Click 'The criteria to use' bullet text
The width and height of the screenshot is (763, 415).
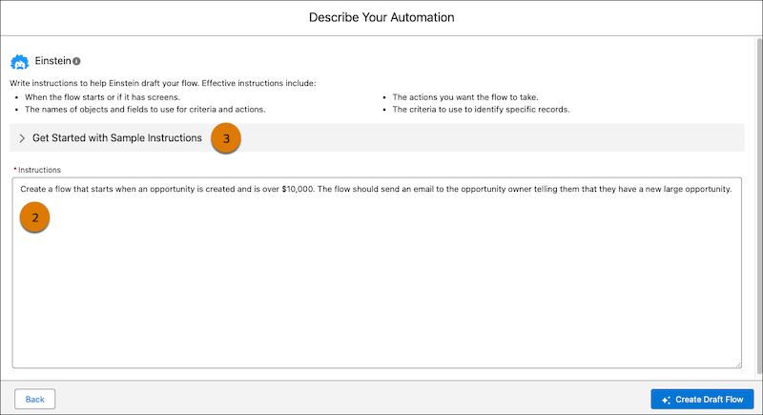[x=481, y=110]
